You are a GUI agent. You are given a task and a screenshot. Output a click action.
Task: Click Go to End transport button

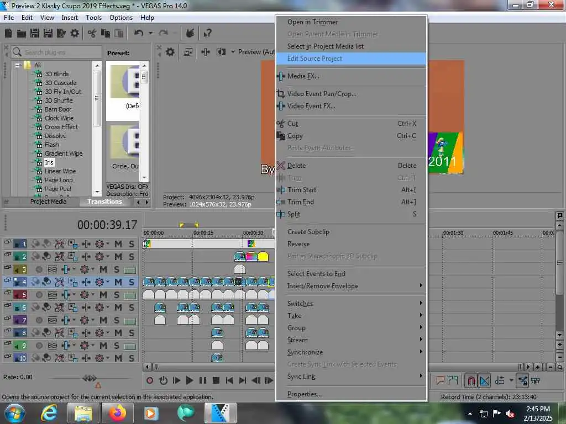point(242,380)
